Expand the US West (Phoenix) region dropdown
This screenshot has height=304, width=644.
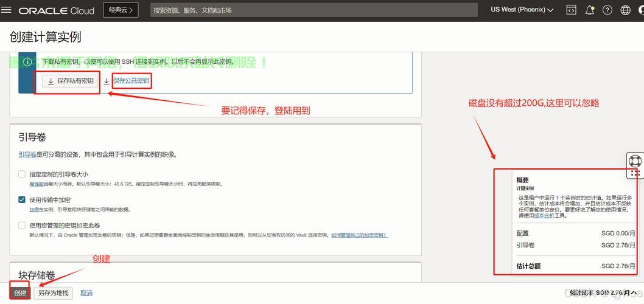(x=522, y=10)
